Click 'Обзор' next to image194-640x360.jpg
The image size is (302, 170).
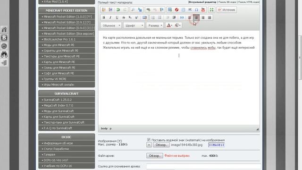[x=161, y=145]
